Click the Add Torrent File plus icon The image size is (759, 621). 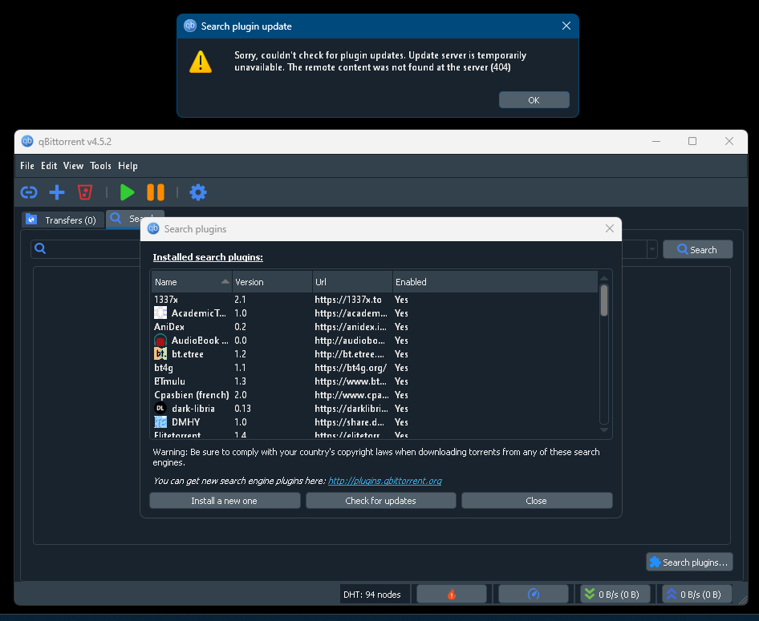pos(57,192)
